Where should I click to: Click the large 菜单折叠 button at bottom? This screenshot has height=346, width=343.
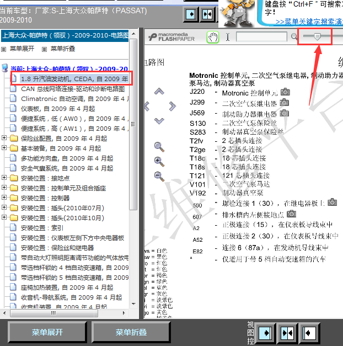click(131, 332)
